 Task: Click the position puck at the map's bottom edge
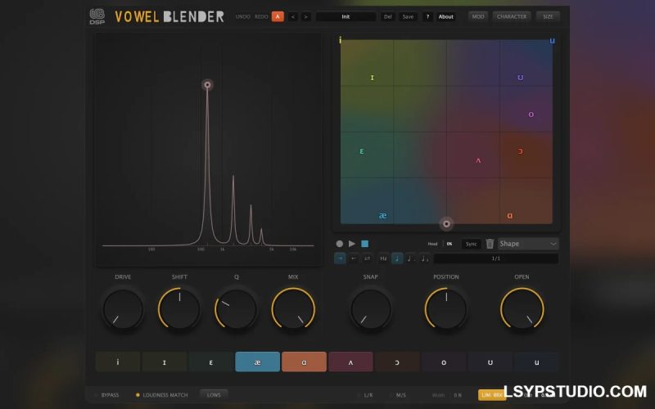pyautogui.click(x=446, y=223)
